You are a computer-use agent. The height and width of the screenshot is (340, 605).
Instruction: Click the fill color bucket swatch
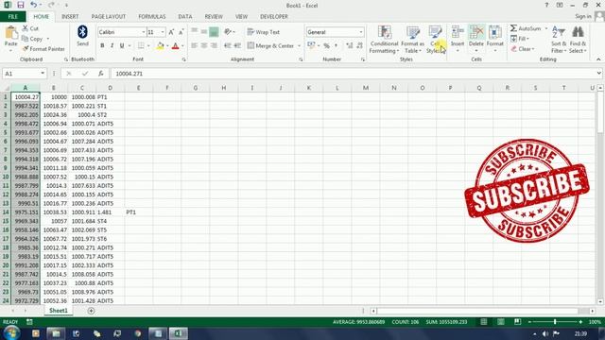[x=160, y=45]
